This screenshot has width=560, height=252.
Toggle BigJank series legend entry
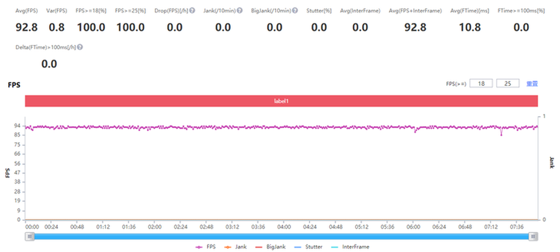coord(273,246)
